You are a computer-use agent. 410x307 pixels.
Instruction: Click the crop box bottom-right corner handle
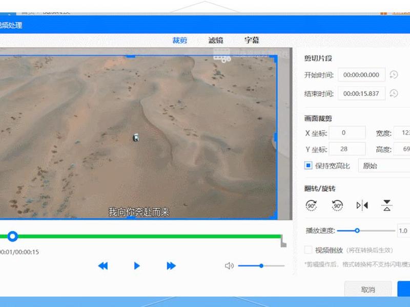coord(274,215)
